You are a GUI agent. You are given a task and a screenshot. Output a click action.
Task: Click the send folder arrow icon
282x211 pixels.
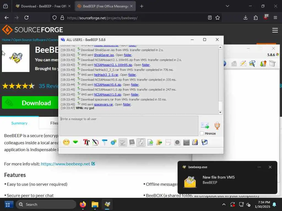tap(159, 143)
